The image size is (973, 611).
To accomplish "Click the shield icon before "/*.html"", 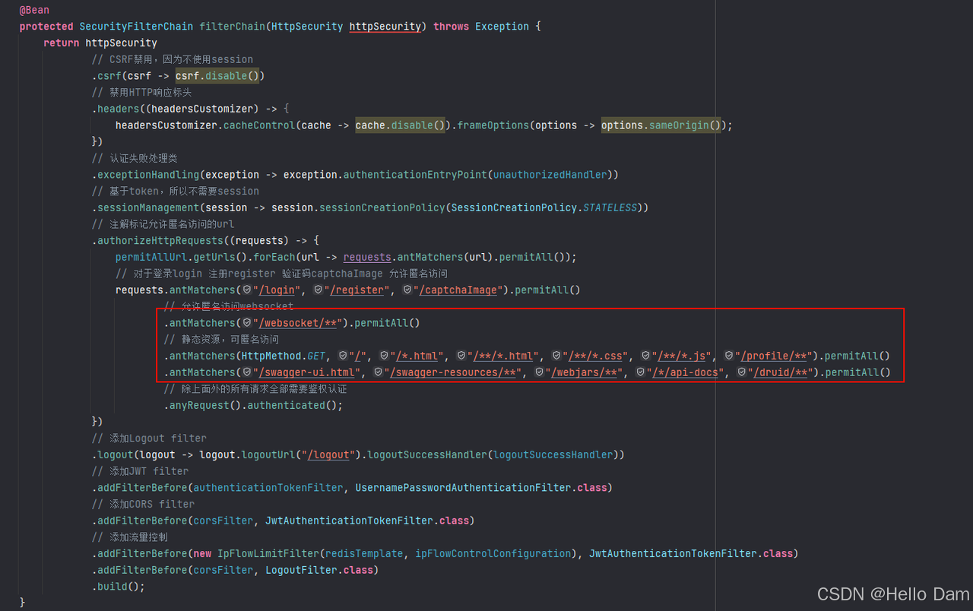I will click(x=385, y=356).
